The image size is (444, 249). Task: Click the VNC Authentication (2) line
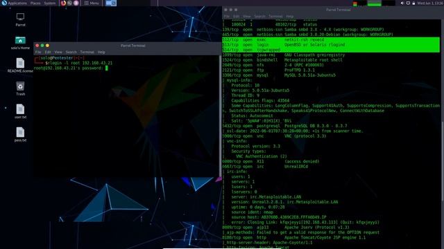[261, 156]
